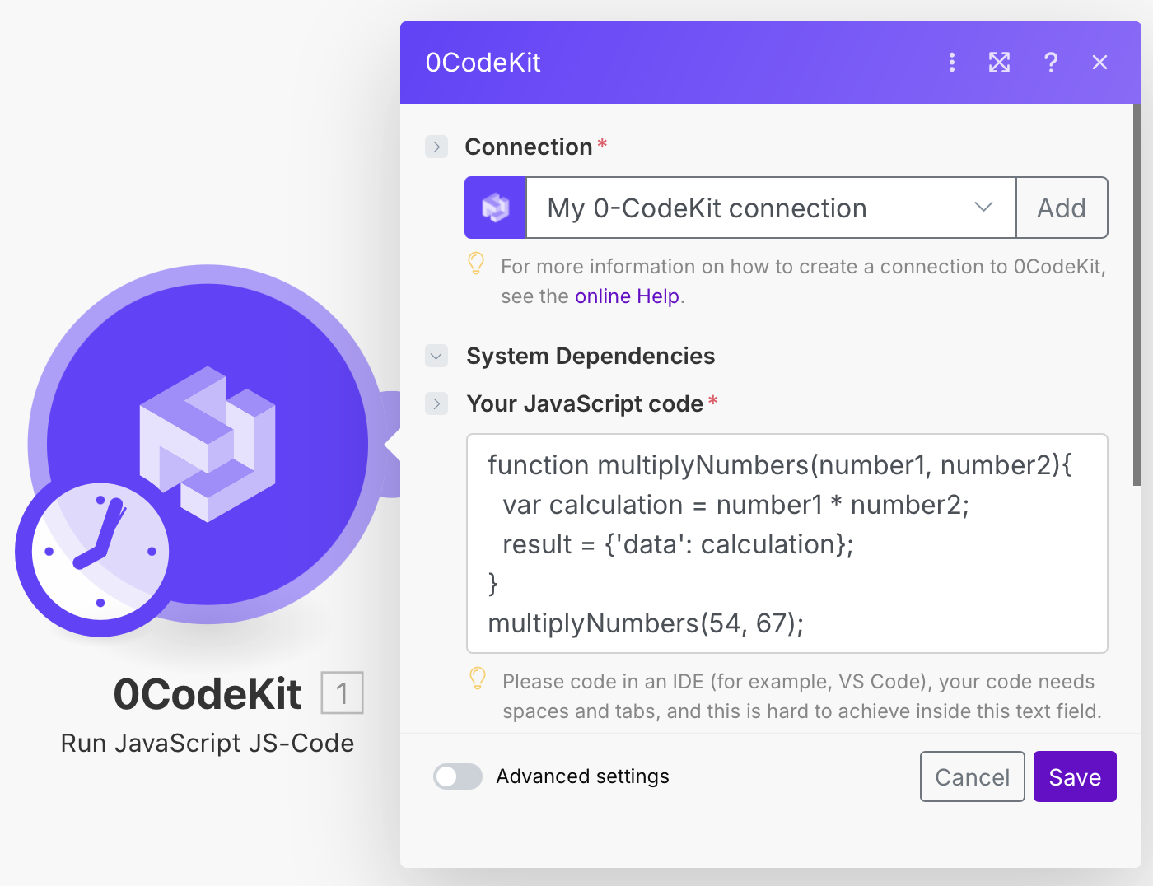Click the 0CodeKit logo beside connection field

click(x=495, y=208)
